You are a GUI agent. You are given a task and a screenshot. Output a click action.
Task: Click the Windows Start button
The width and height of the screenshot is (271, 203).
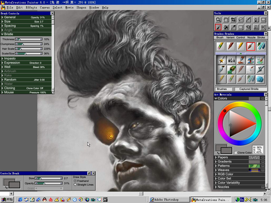pyautogui.click(x=7, y=199)
